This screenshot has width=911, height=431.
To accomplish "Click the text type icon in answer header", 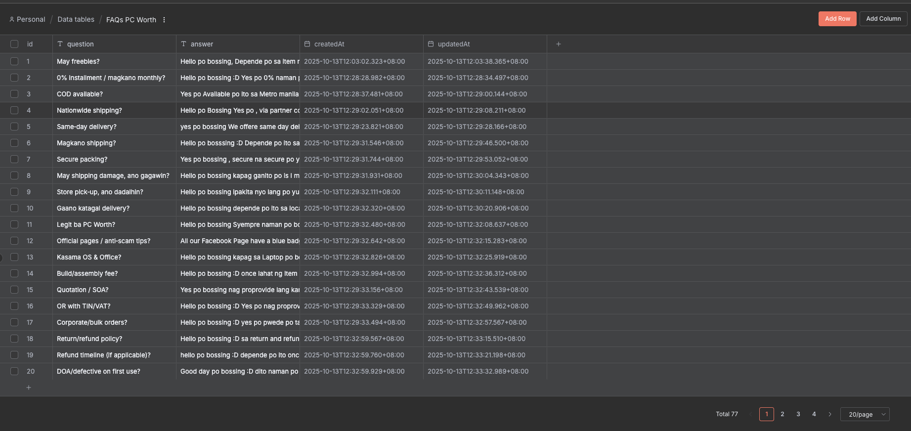I will [x=184, y=44].
